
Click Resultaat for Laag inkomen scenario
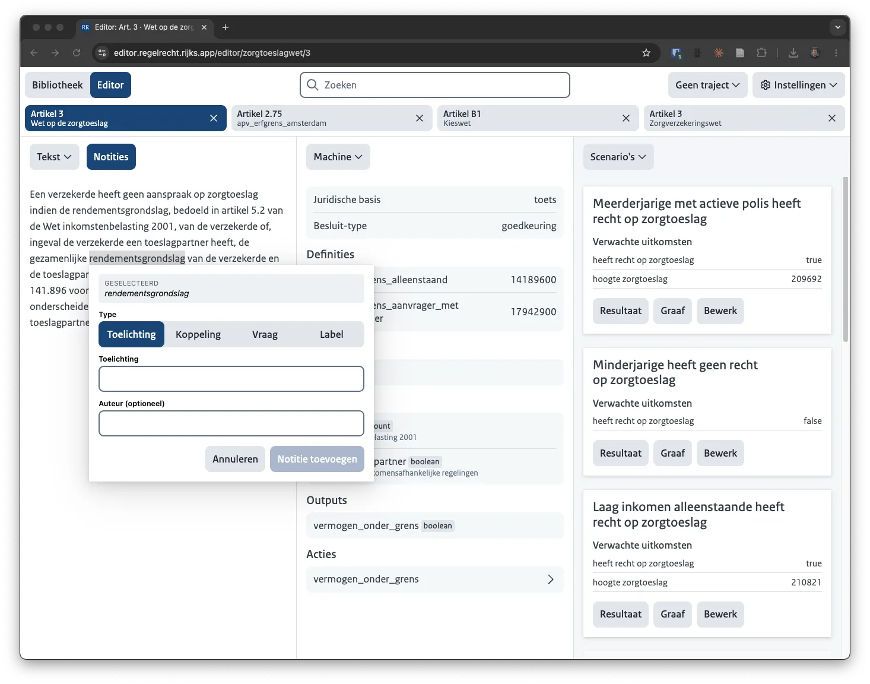[x=621, y=615]
